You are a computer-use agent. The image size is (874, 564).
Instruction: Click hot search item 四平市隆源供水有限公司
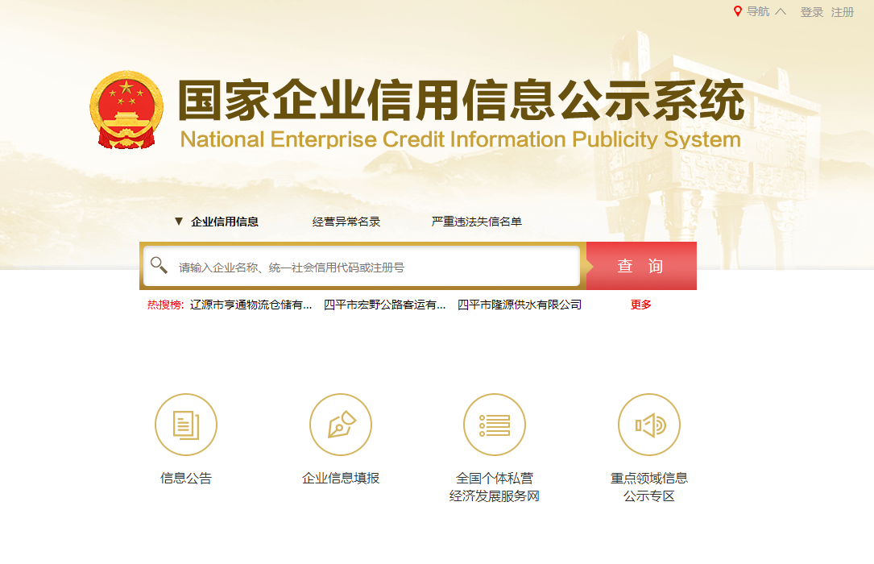coord(518,305)
